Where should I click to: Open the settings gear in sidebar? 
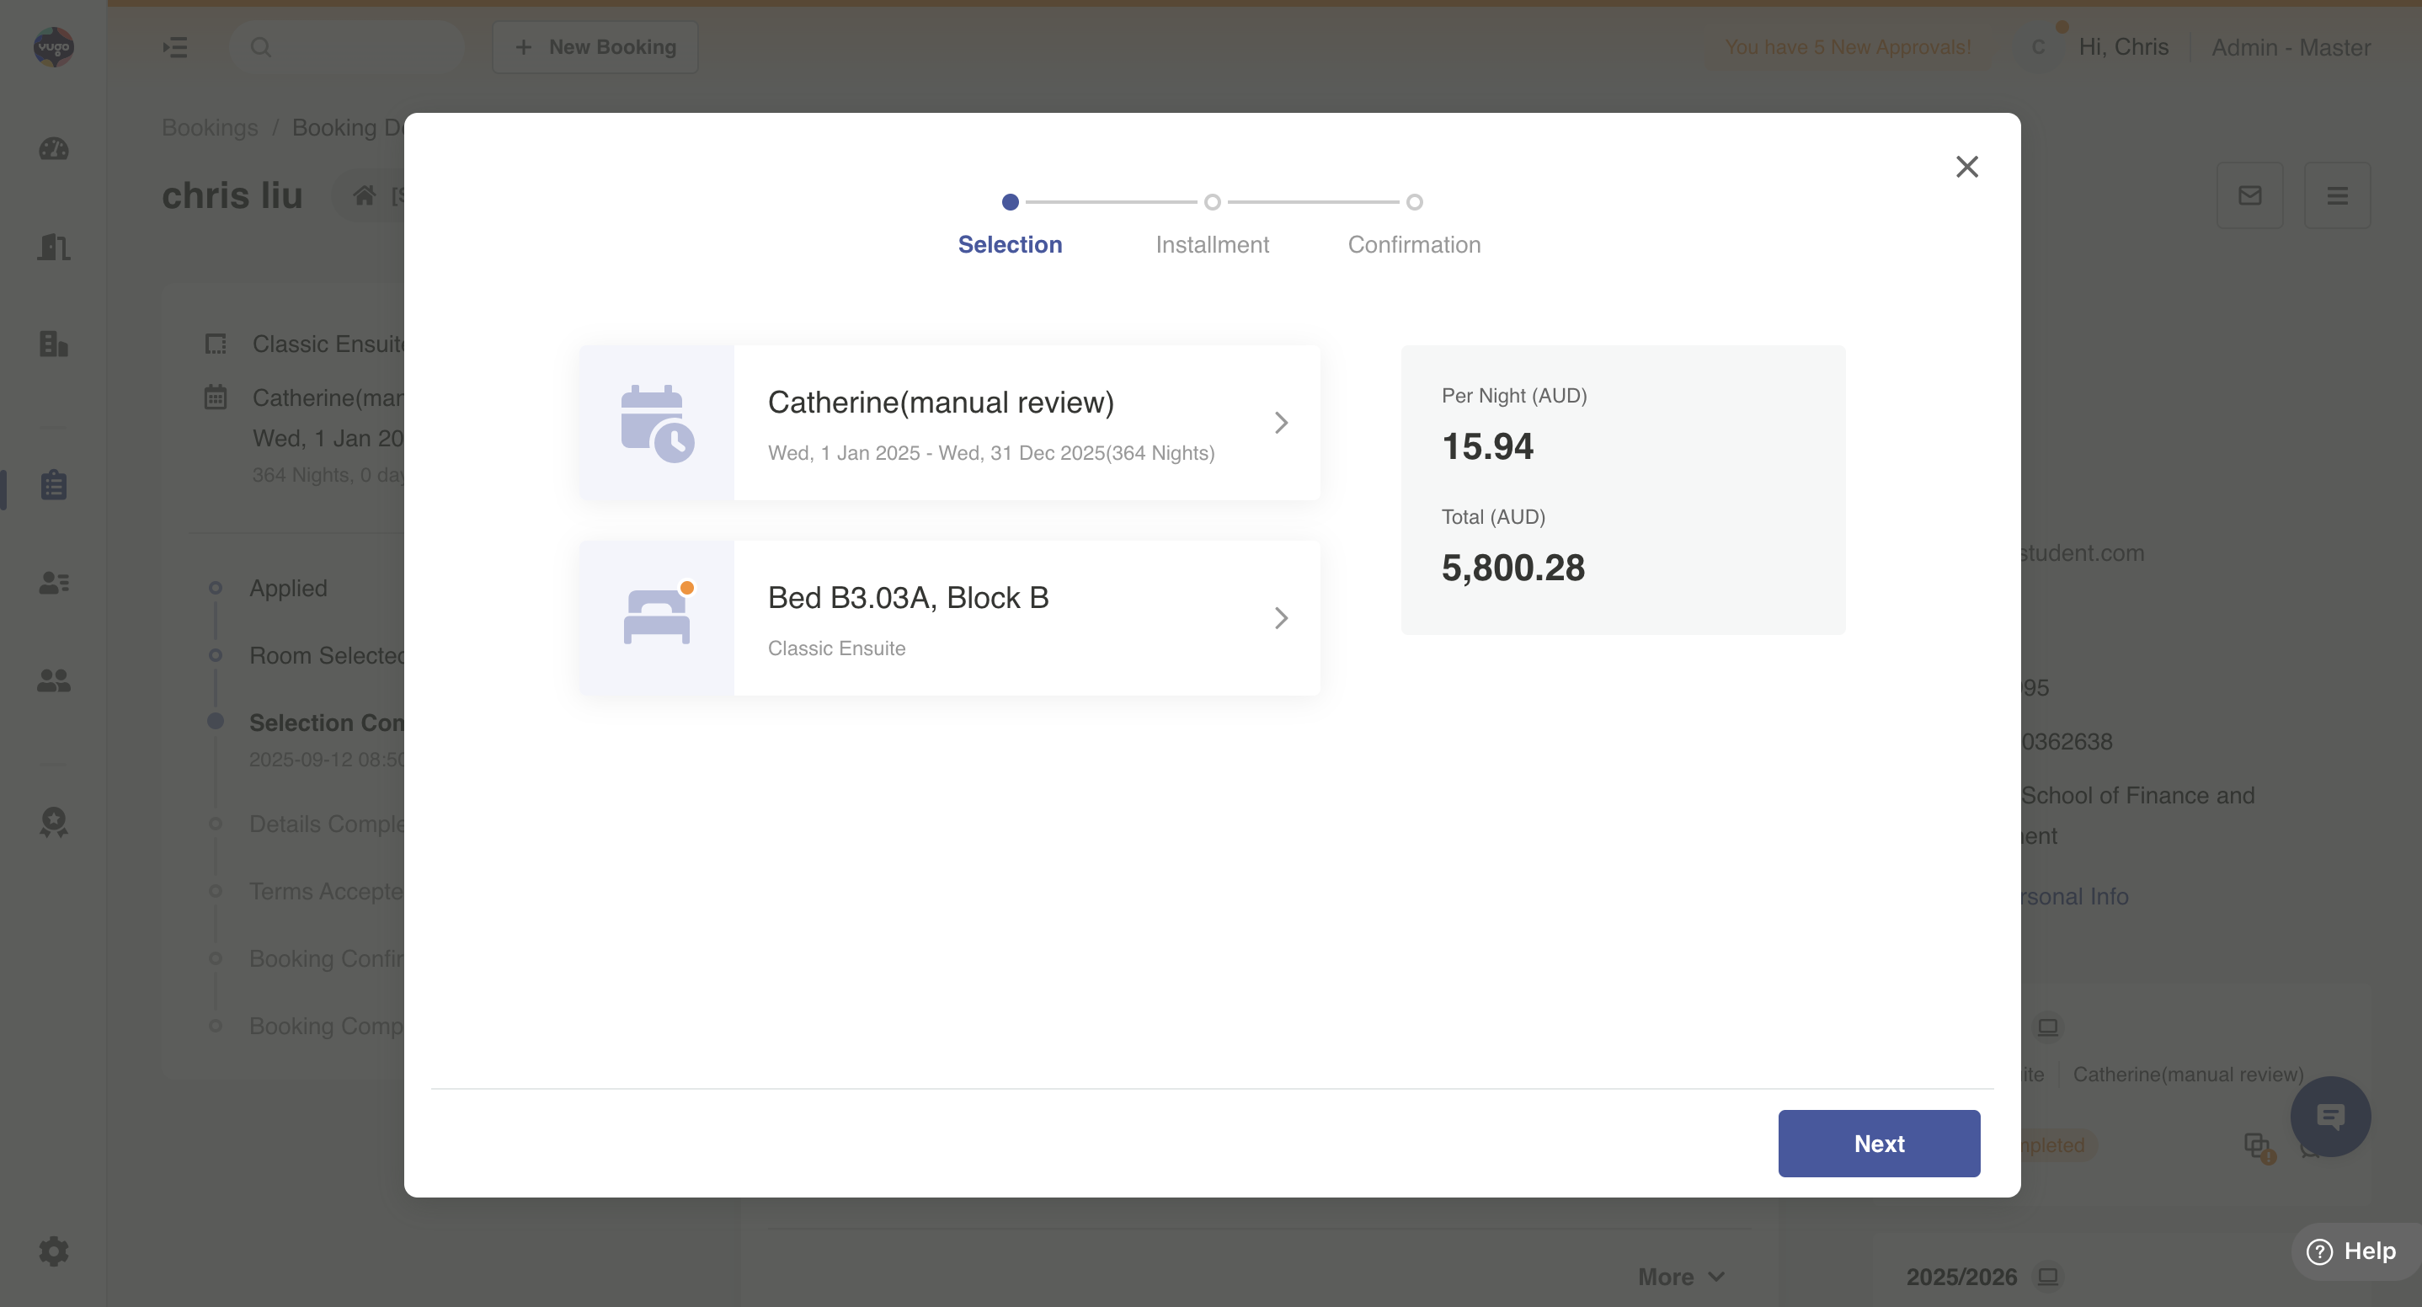tap(54, 1251)
